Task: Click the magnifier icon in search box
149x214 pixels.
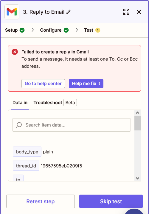Action: 19,125
